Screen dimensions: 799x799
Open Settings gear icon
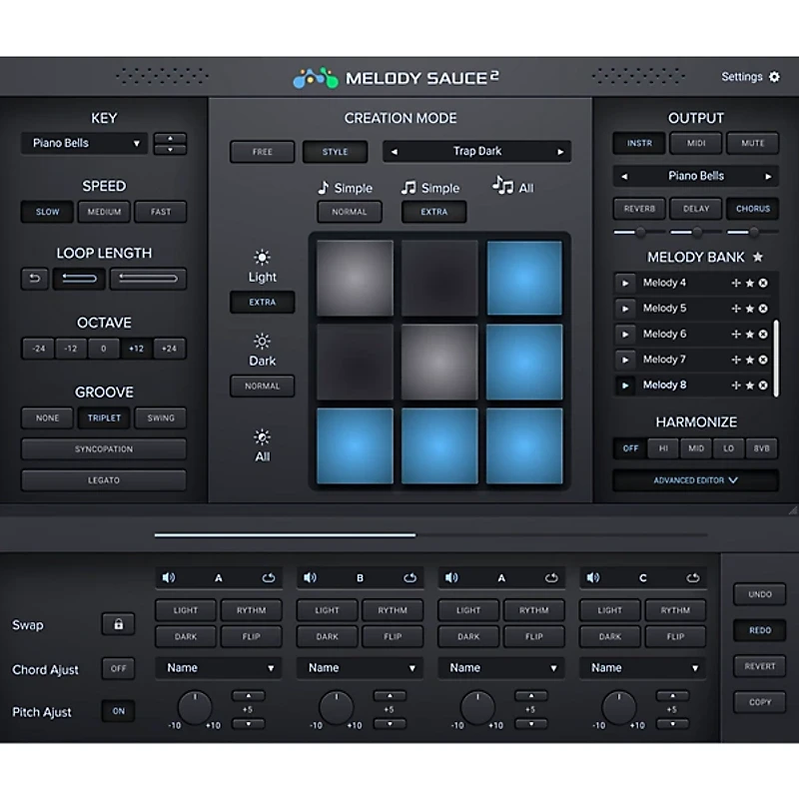click(774, 77)
